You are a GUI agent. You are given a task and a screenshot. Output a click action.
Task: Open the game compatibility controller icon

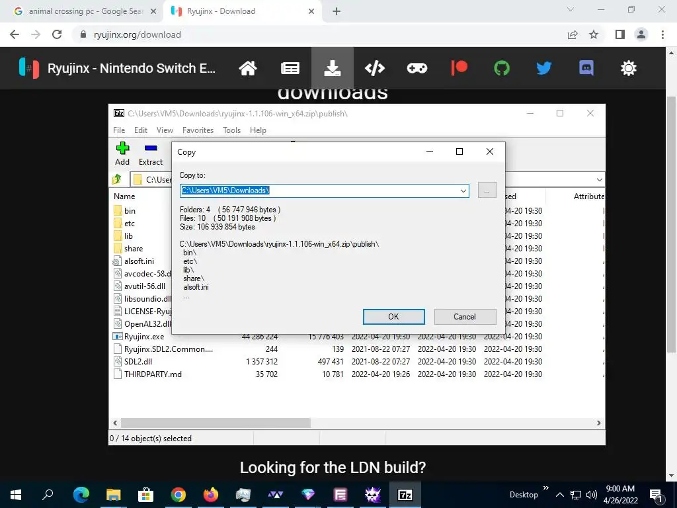[x=417, y=68]
